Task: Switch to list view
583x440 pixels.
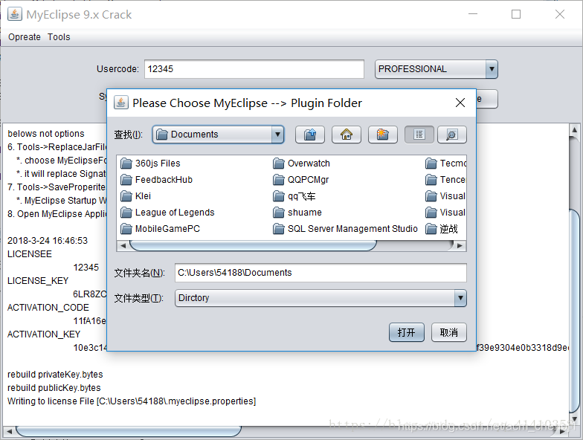Action: pyautogui.click(x=419, y=134)
